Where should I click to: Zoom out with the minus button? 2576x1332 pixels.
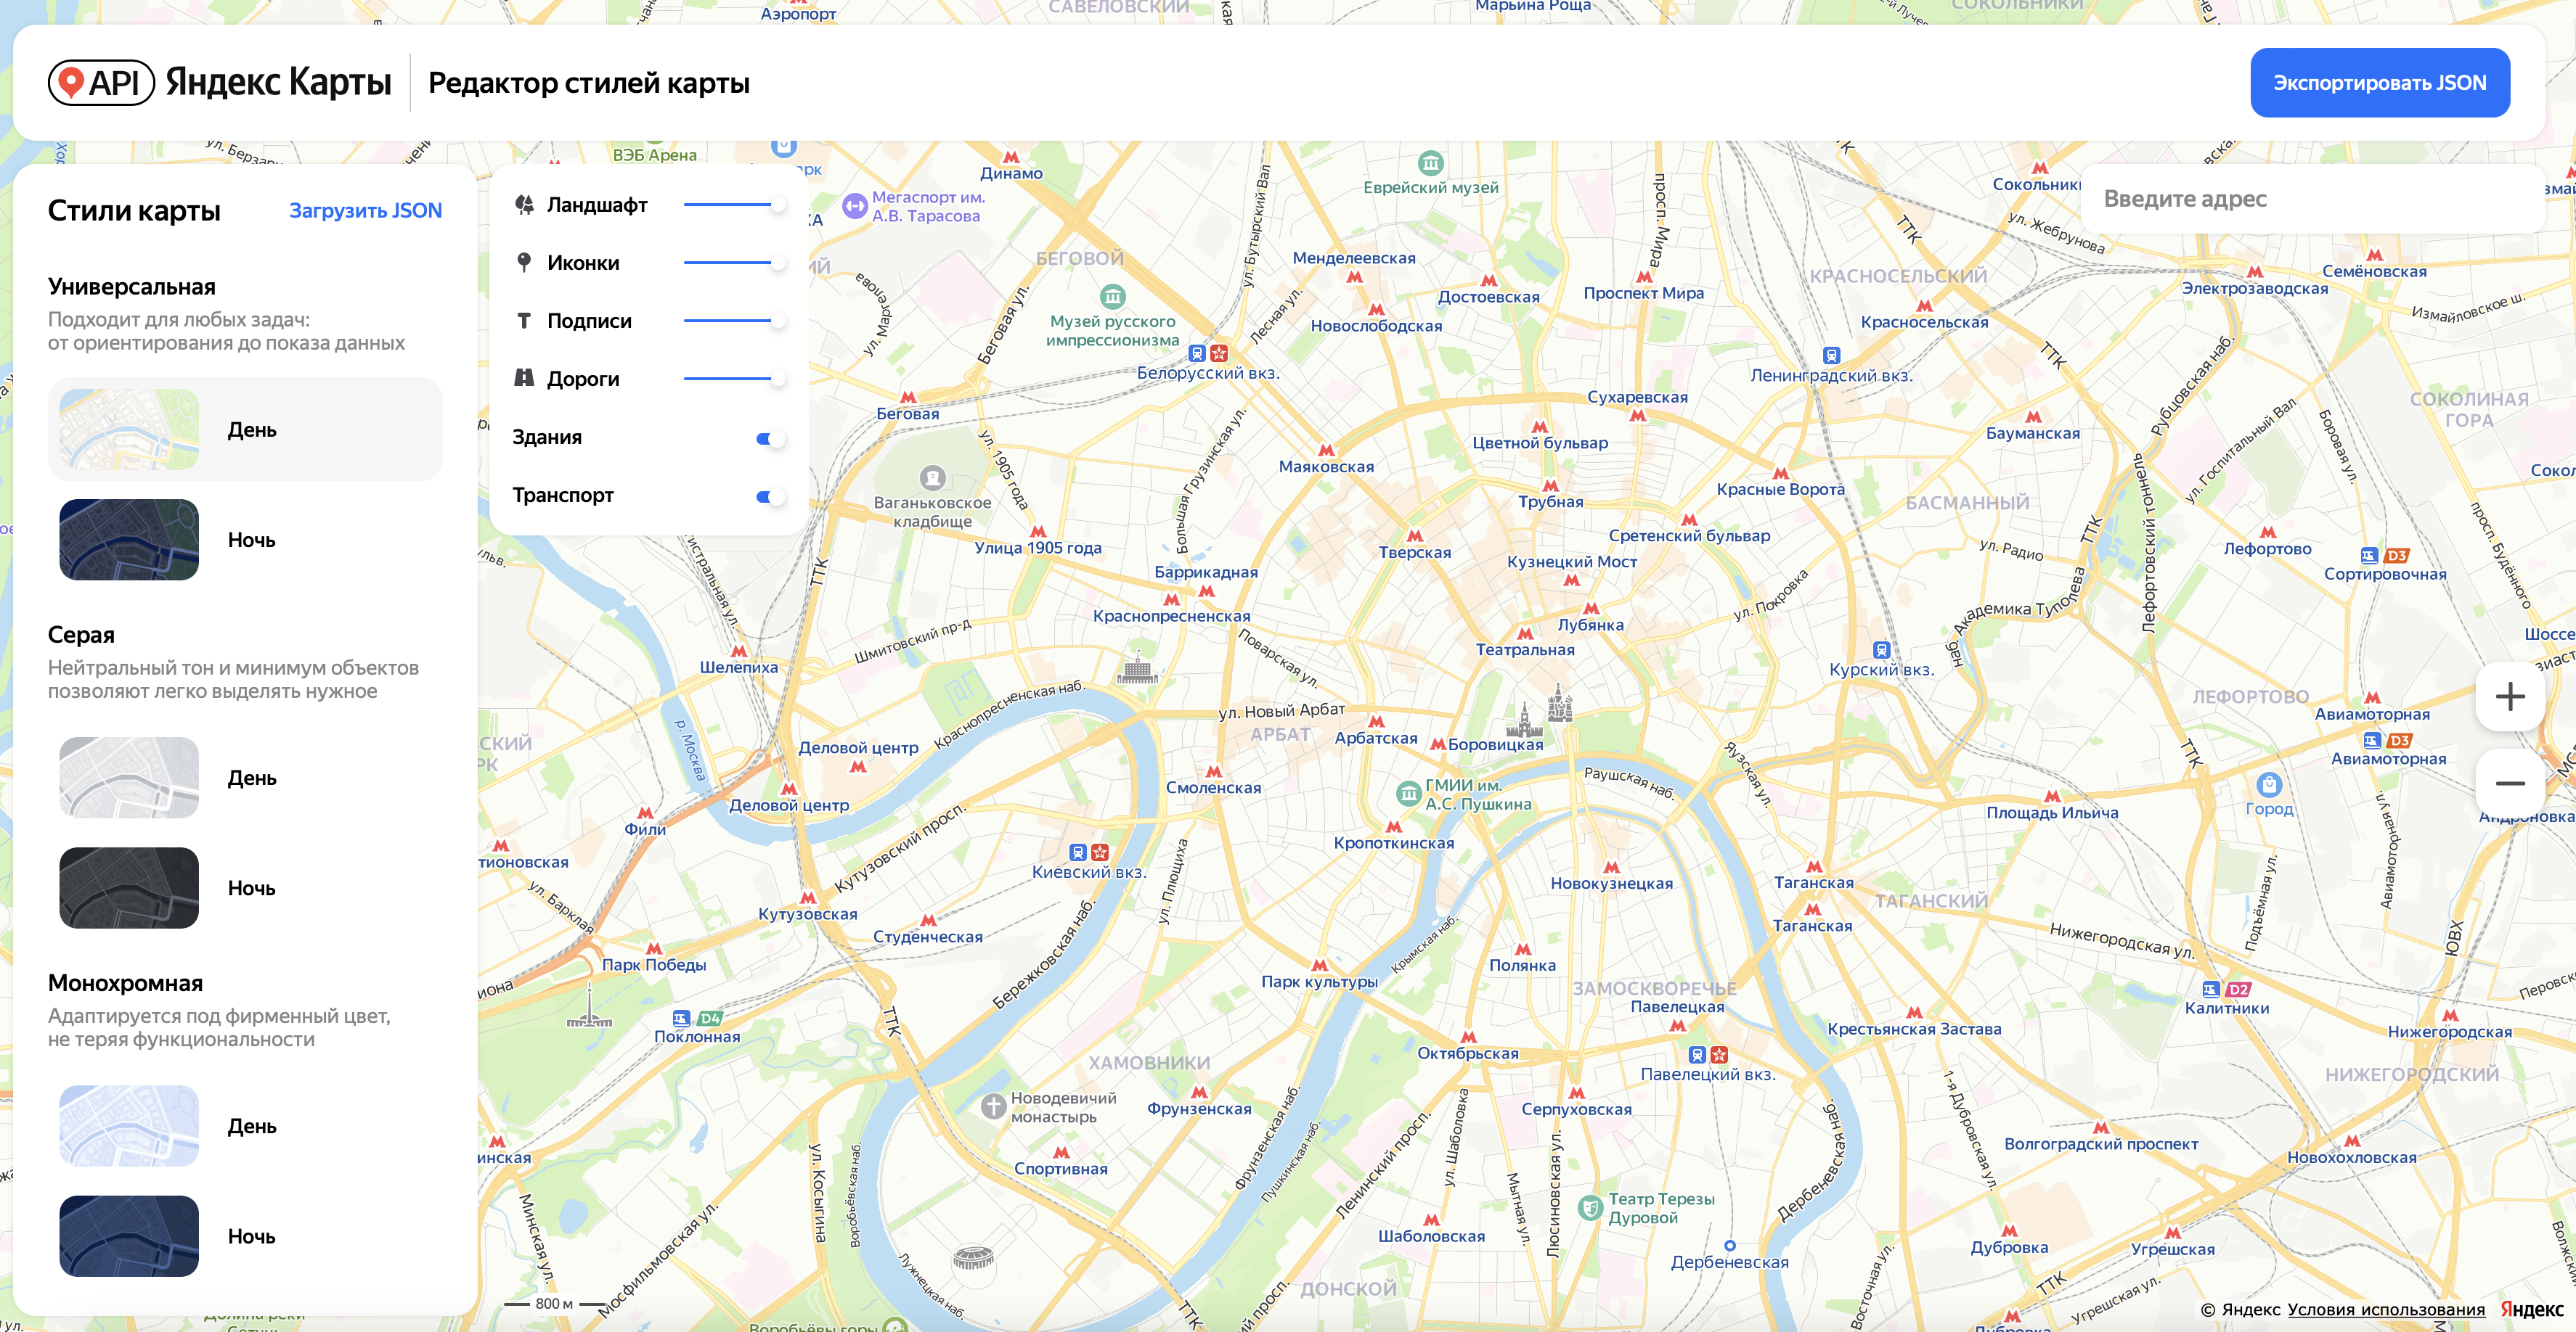tap(2510, 782)
